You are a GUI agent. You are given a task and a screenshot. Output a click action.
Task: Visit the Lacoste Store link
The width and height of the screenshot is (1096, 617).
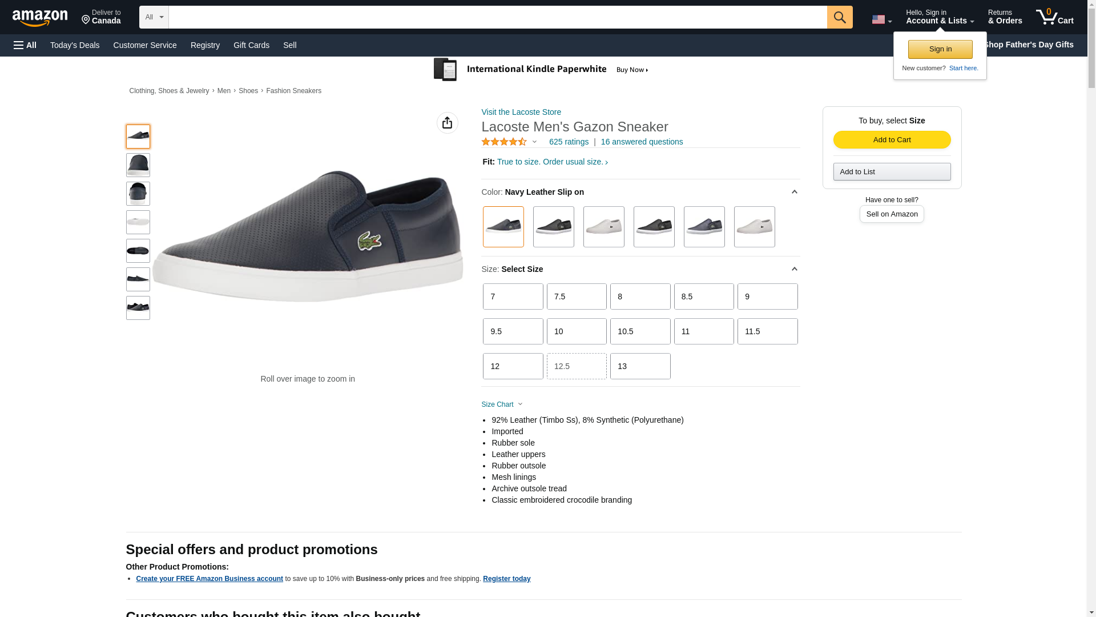pos(521,112)
